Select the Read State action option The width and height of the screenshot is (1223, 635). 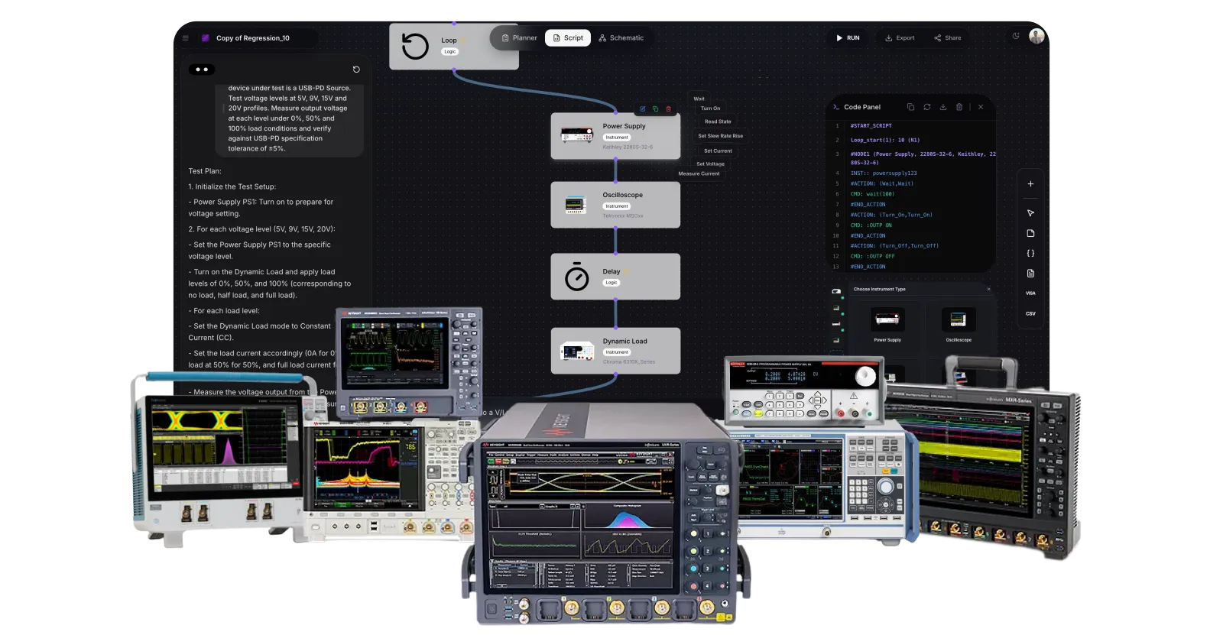pyautogui.click(x=718, y=121)
